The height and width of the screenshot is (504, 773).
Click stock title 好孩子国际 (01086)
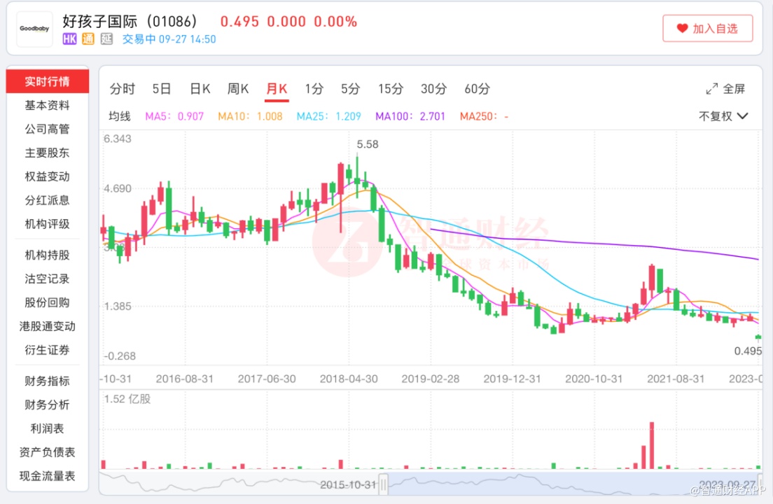(x=130, y=21)
